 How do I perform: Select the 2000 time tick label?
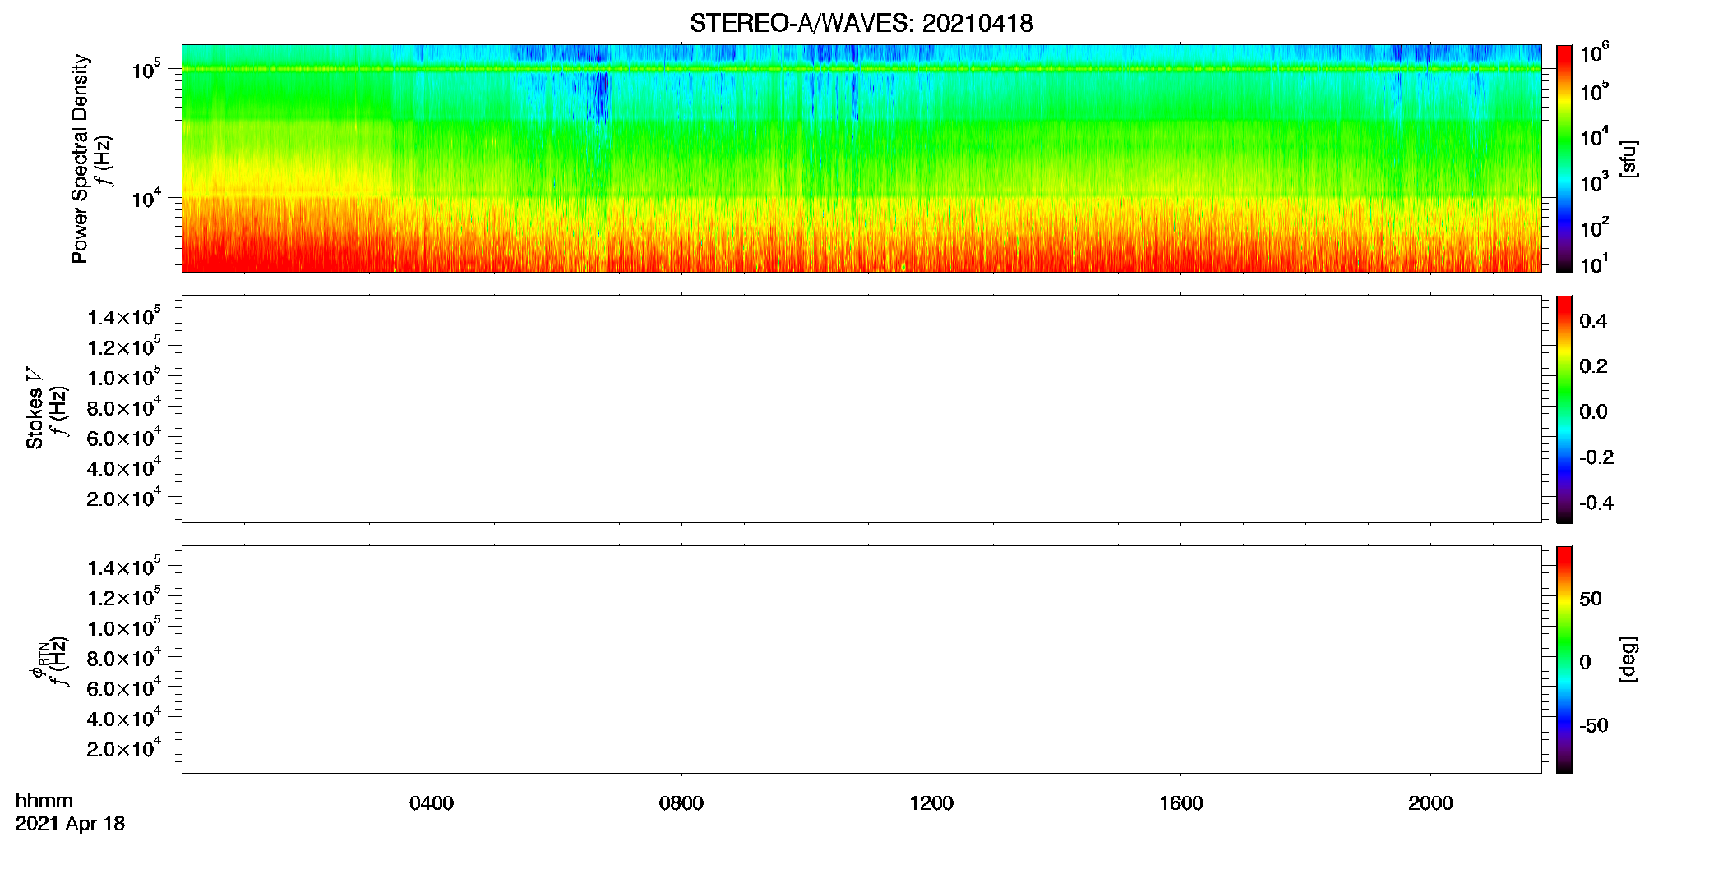point(1430,803)
